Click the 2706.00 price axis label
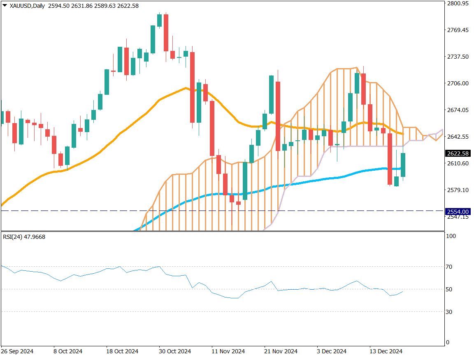This screenshot has width=474, height=357. tap(457, 83)
